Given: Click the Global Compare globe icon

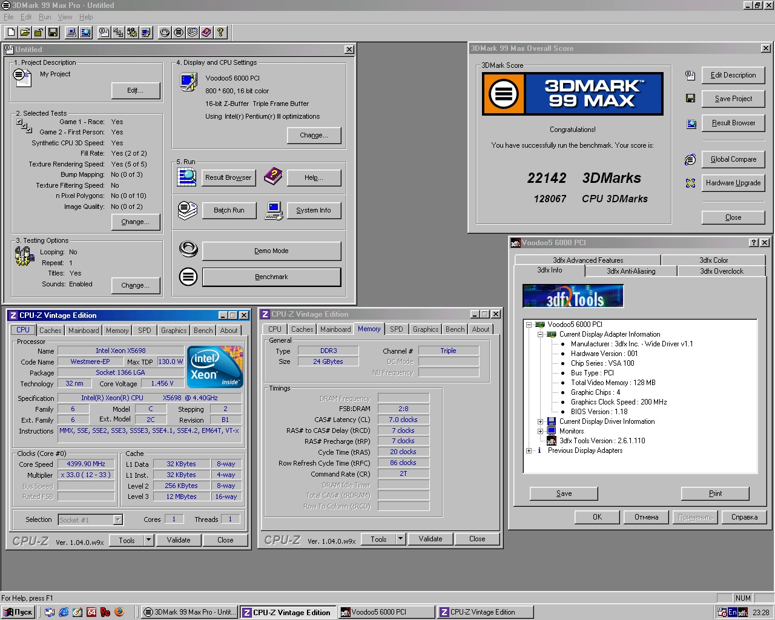Looking at the screenshot, I should [690, 159].
